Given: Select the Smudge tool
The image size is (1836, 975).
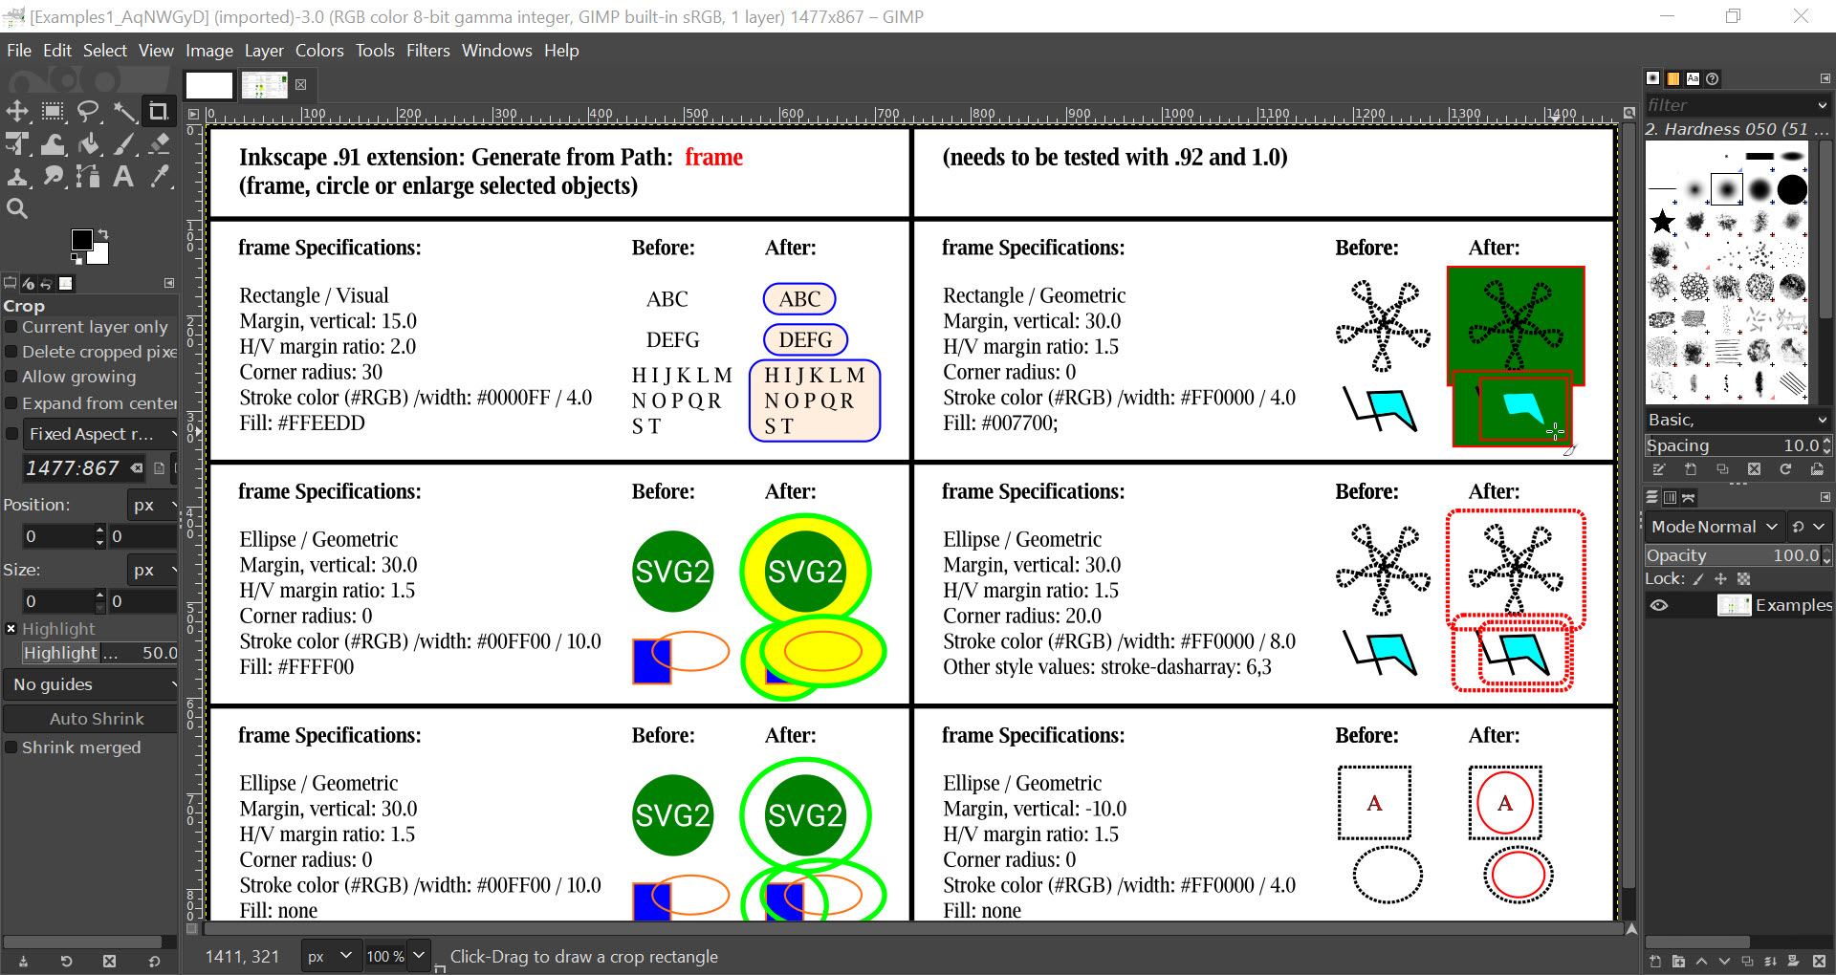Looking at the screenshot, I should (54, 177).
